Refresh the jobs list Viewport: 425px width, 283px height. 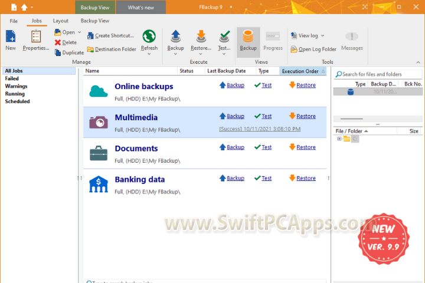pos(149,40)
